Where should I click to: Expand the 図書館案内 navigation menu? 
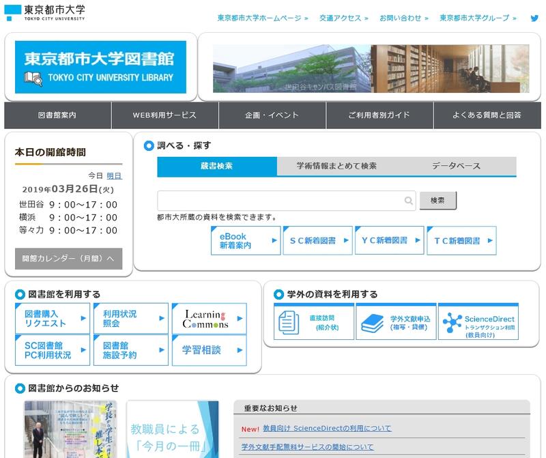[x=57, y=115]
